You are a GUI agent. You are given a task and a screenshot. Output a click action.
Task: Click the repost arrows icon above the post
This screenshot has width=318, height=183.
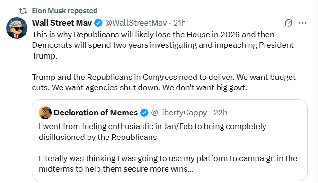tap(23, 11)
